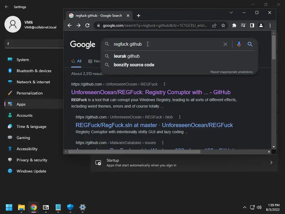The image size is (285, 214).
Task: Close the regfuck github tab
Action: point(128,16)
